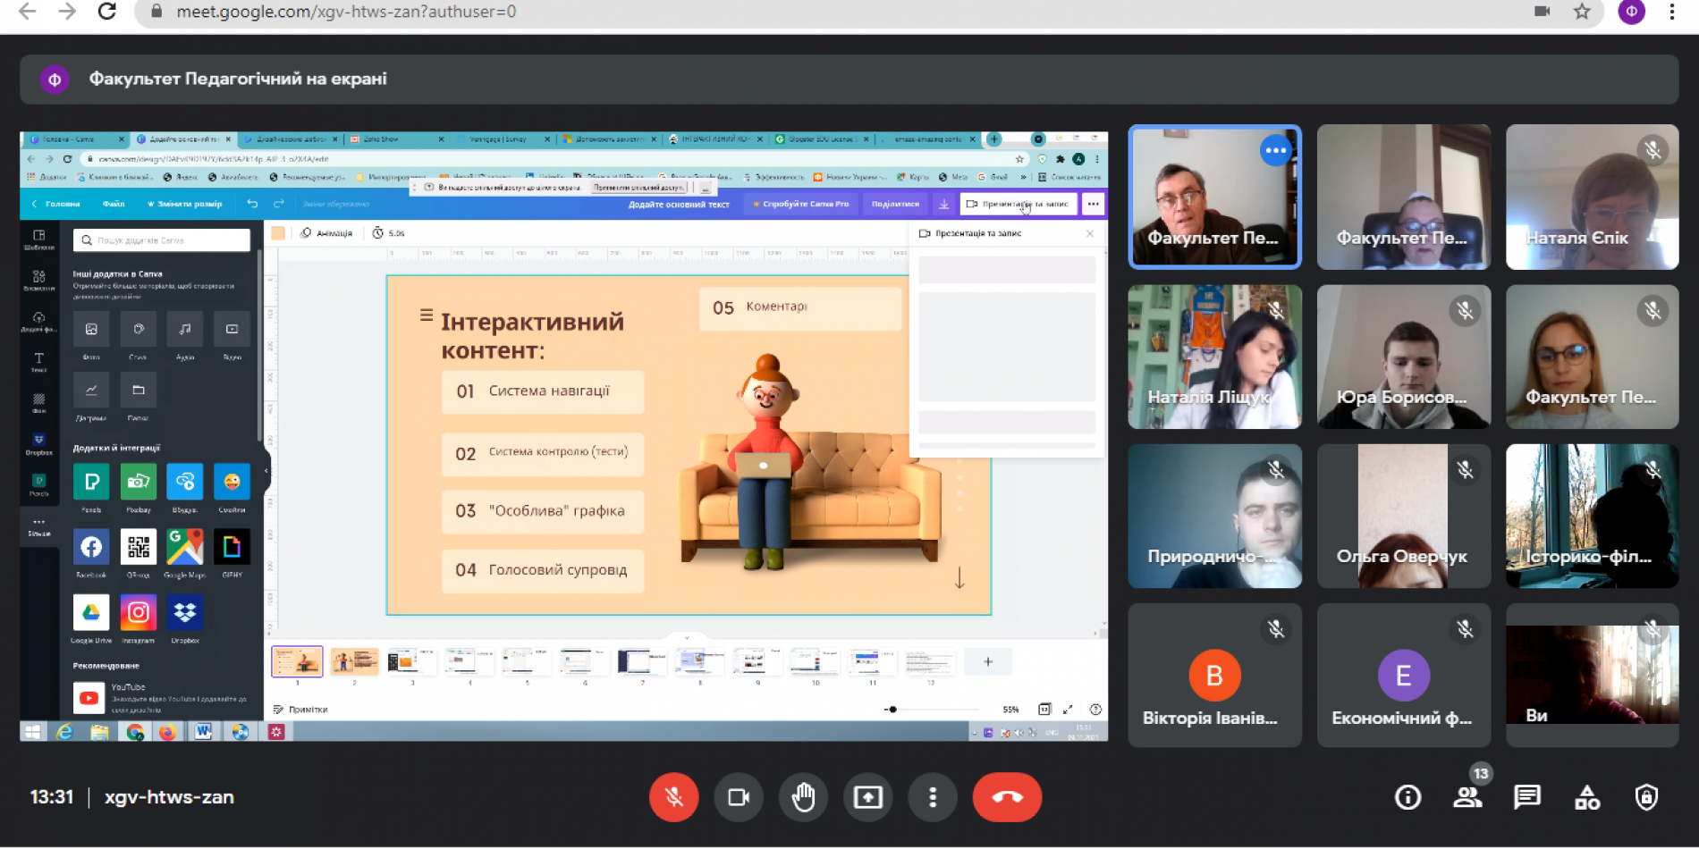This screenshot has width=1699, height=849.
Task: Click Головна in the shared Canva header
Action: 57,204
